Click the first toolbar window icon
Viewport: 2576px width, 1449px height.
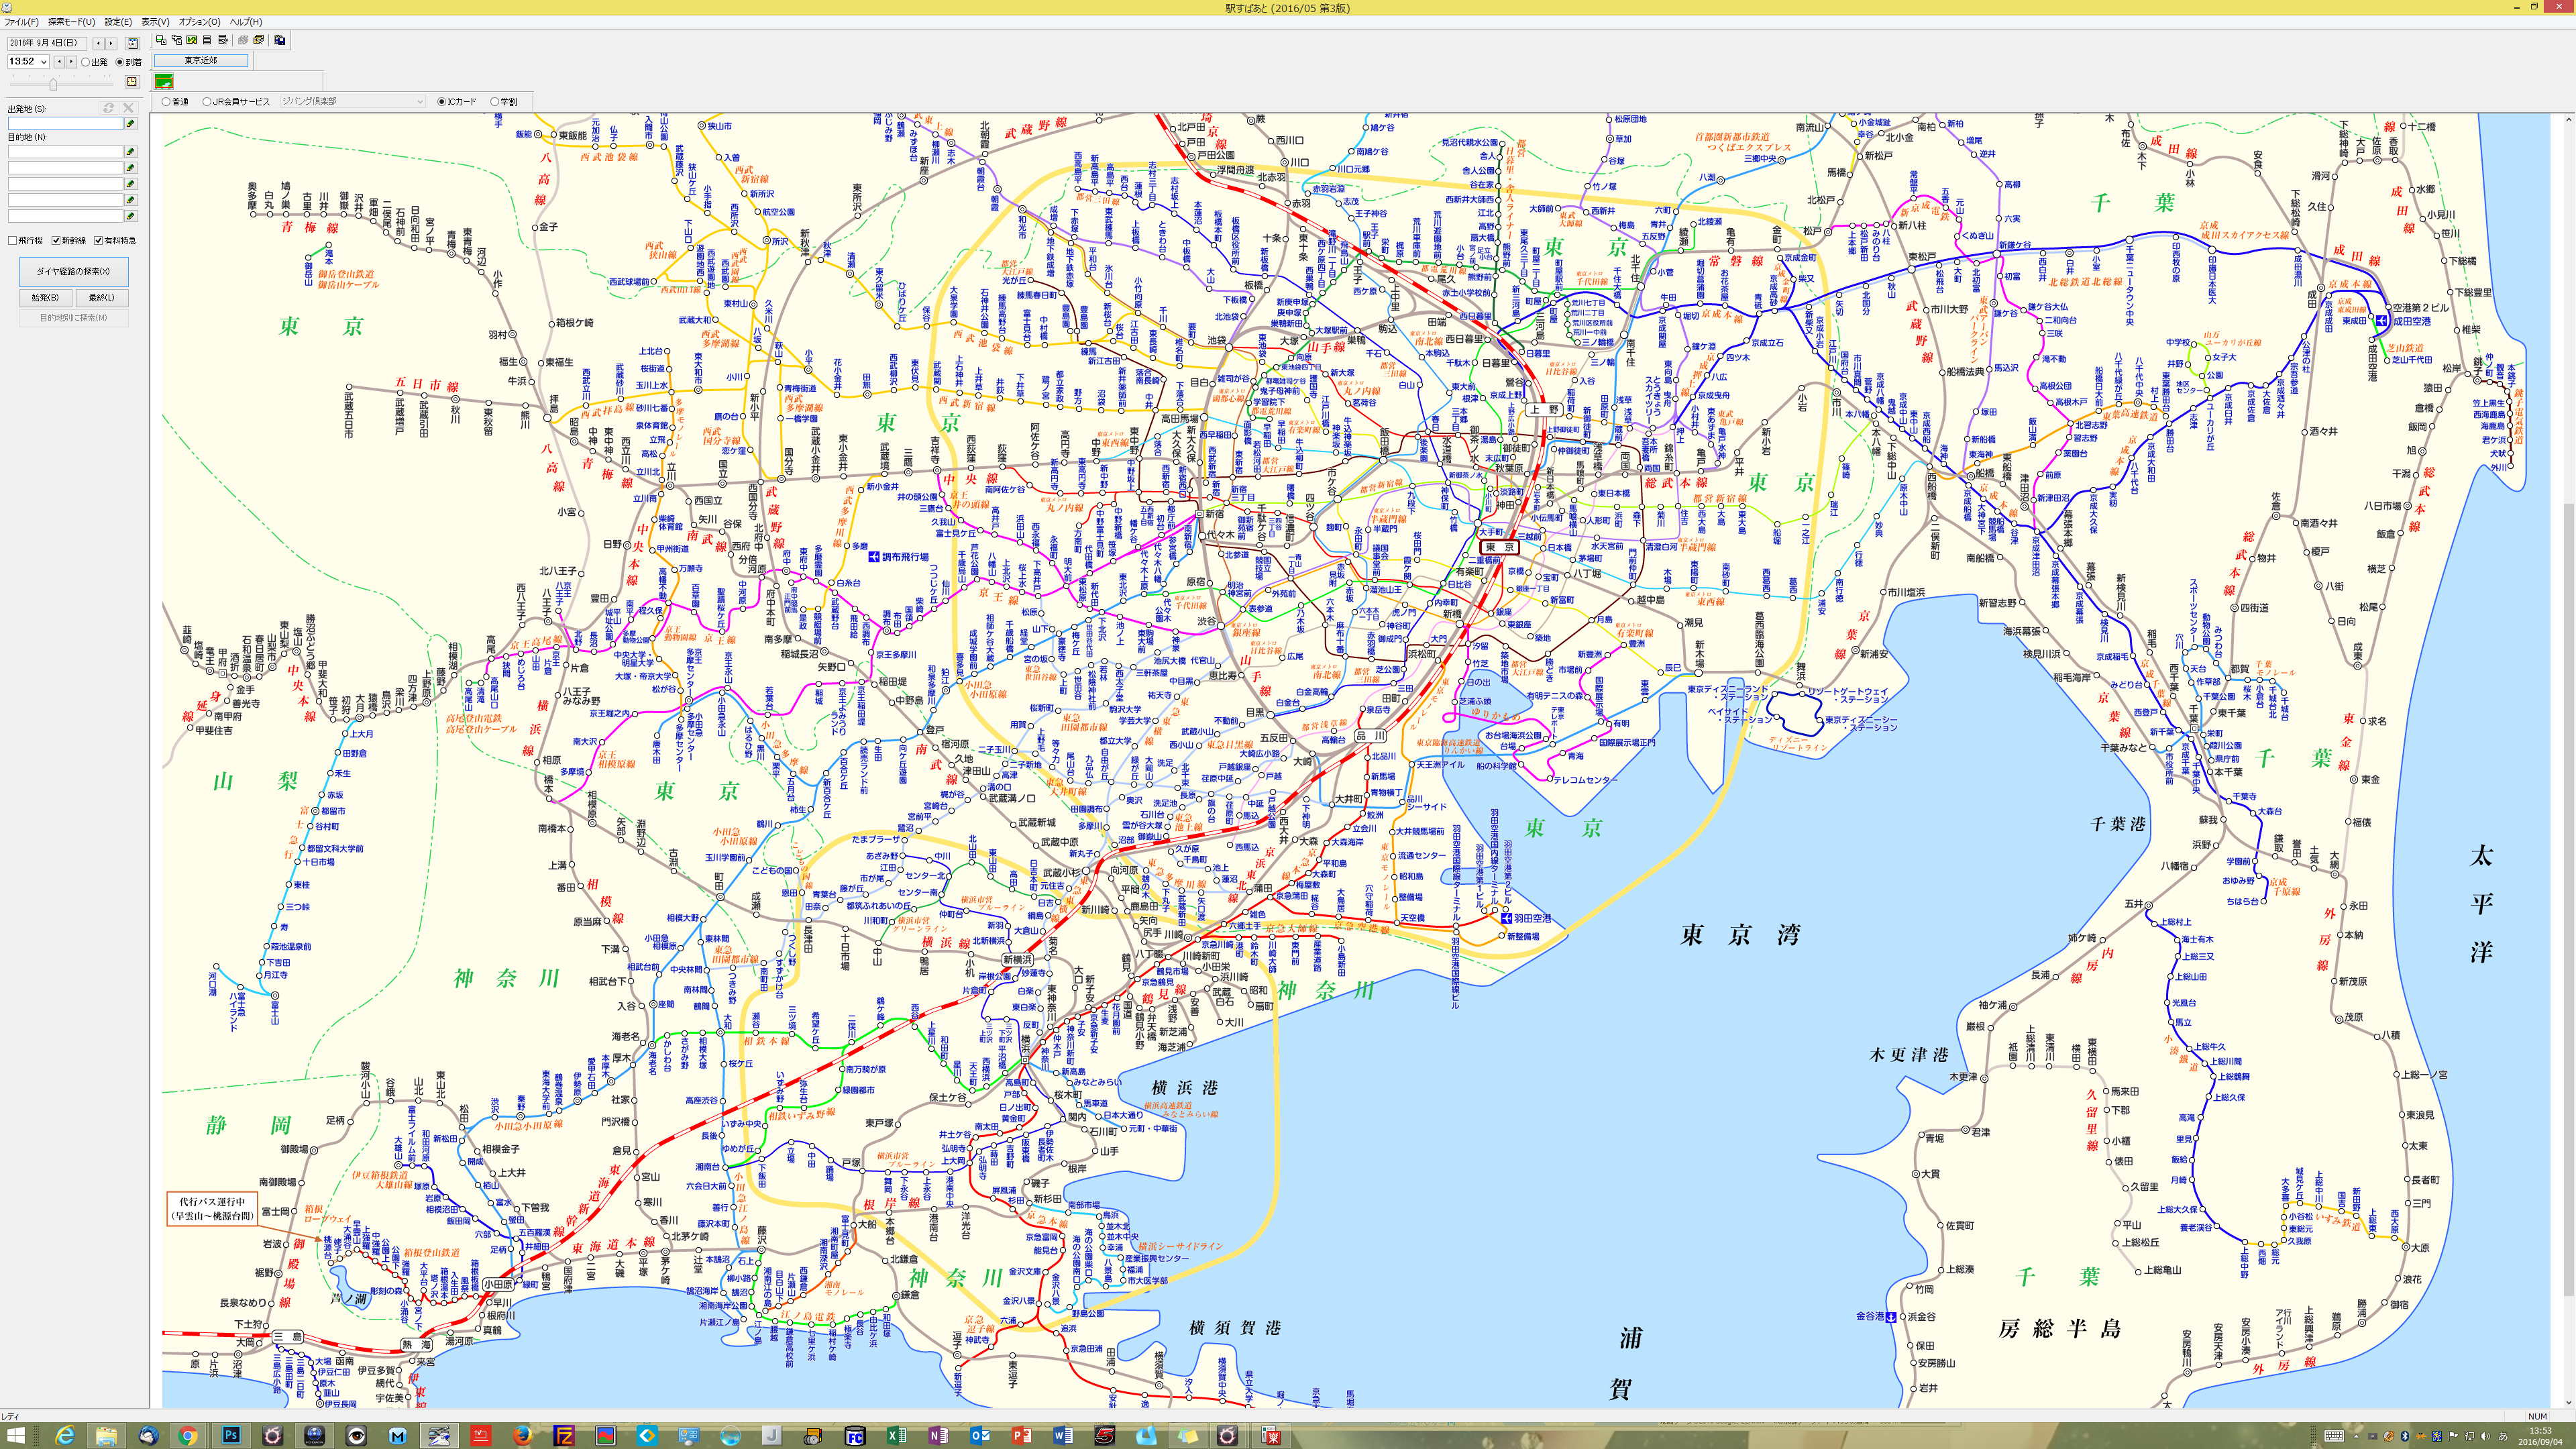[161, 41]
